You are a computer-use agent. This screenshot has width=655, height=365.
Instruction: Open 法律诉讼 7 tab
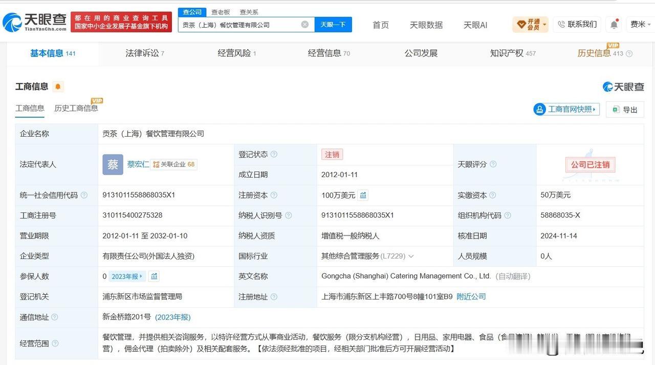click(145, 53)
